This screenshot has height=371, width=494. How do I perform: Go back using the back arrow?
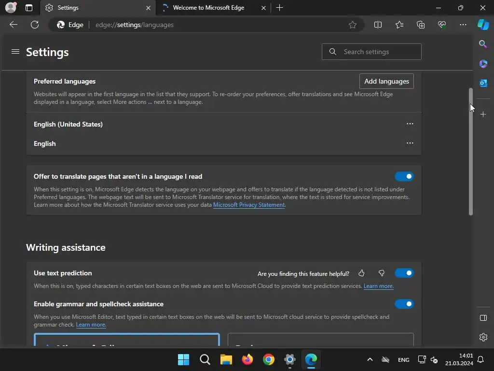[x=13, y=25]
